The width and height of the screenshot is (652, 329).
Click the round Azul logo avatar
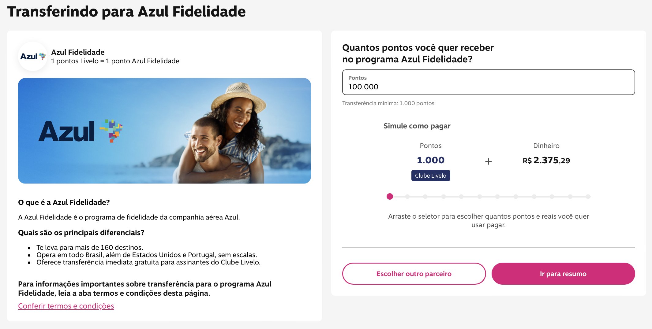pos(33,57)
